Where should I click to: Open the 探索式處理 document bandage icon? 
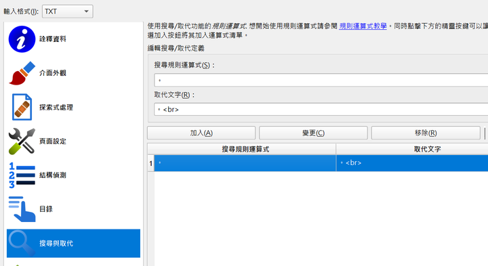22,107
